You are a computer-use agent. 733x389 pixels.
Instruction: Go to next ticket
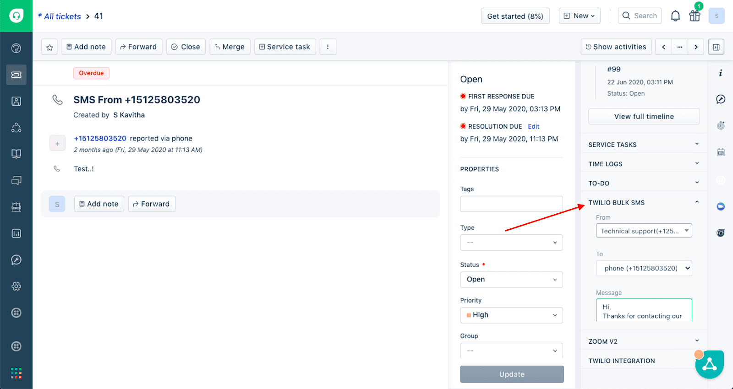click(x=696, y=47)
